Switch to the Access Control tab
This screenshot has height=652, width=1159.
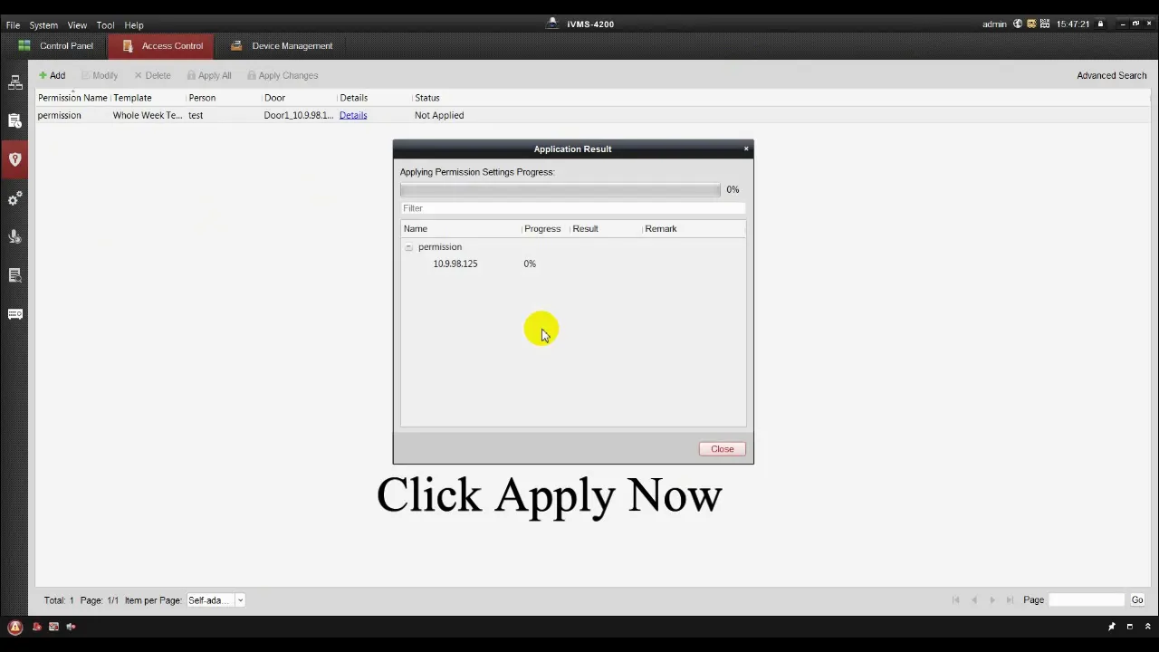162,46
